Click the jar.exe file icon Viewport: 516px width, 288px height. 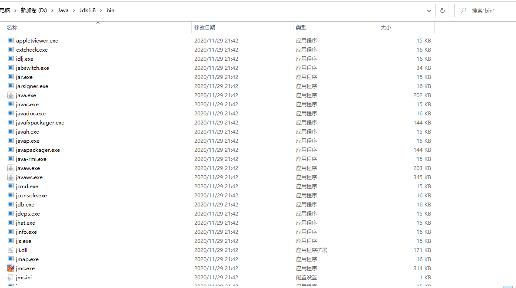10,77
